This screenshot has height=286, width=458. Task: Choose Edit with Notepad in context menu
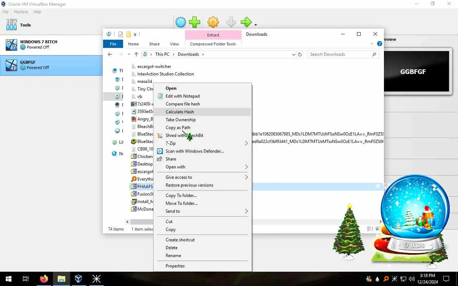[203, 96]
